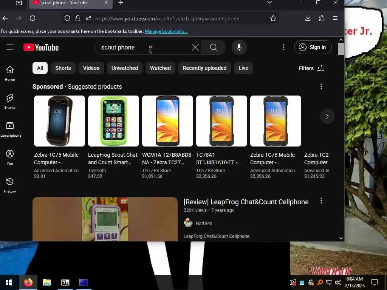Go back in Firefox
This screenshot has width=387, height=290.
coord(5,18)
